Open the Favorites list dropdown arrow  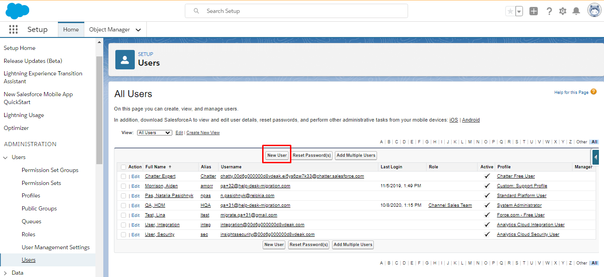pyautogui.click(x=519, y=11)
